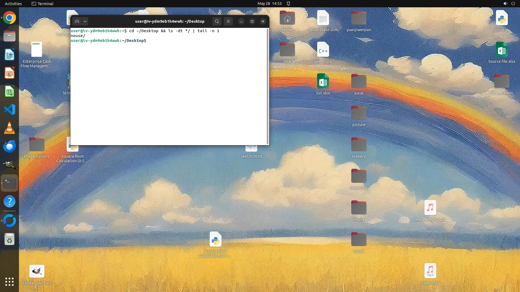
Task: Click the volume speaker icon
Action: 505,4
